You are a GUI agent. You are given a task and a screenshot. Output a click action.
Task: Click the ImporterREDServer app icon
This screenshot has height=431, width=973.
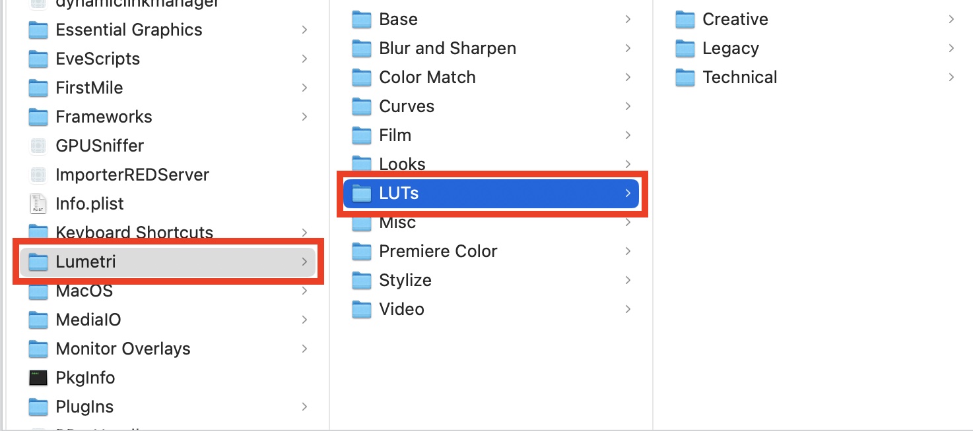(39, 175)
